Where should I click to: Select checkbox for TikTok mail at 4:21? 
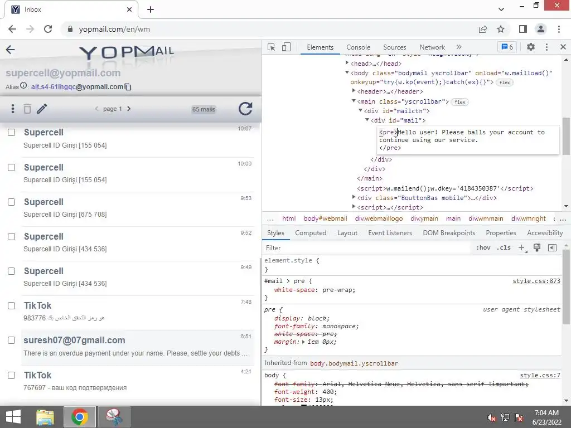12,375
